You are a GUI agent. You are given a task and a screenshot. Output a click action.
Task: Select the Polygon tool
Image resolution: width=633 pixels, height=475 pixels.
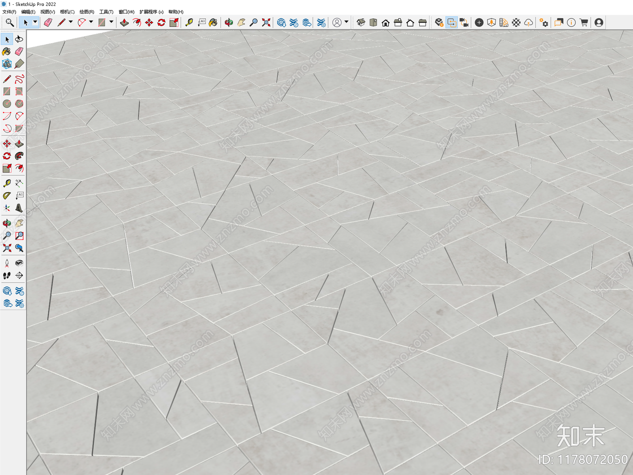coord(19,104)
